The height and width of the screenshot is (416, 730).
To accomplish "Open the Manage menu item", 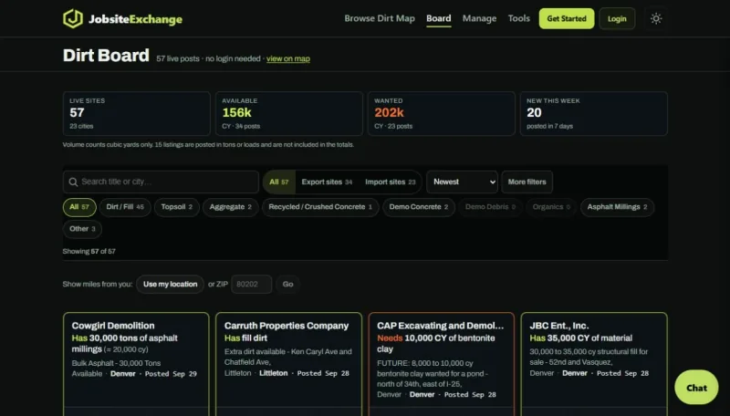I will pos(479,18).
